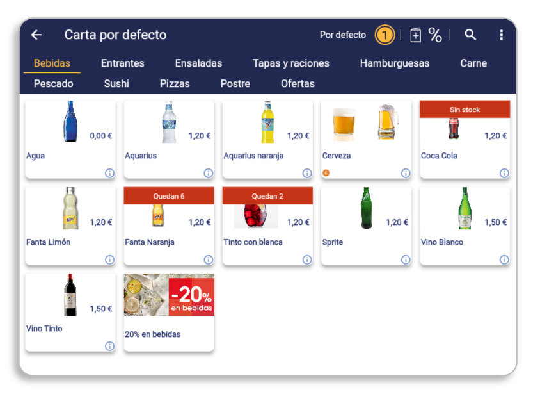Viewport: 540px width, 394px height.
Task: Click the percent discount icon
Action: point(435,35)
